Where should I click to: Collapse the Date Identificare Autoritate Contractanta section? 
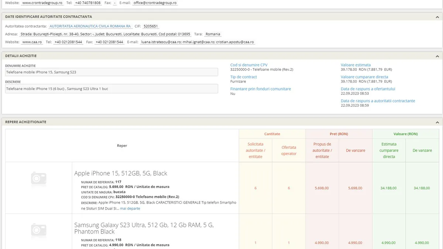[437, 17]
